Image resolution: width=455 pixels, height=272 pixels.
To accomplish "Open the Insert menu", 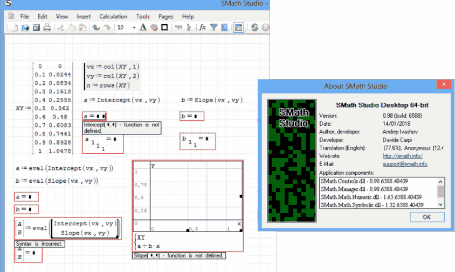I will tap(84, 17).
